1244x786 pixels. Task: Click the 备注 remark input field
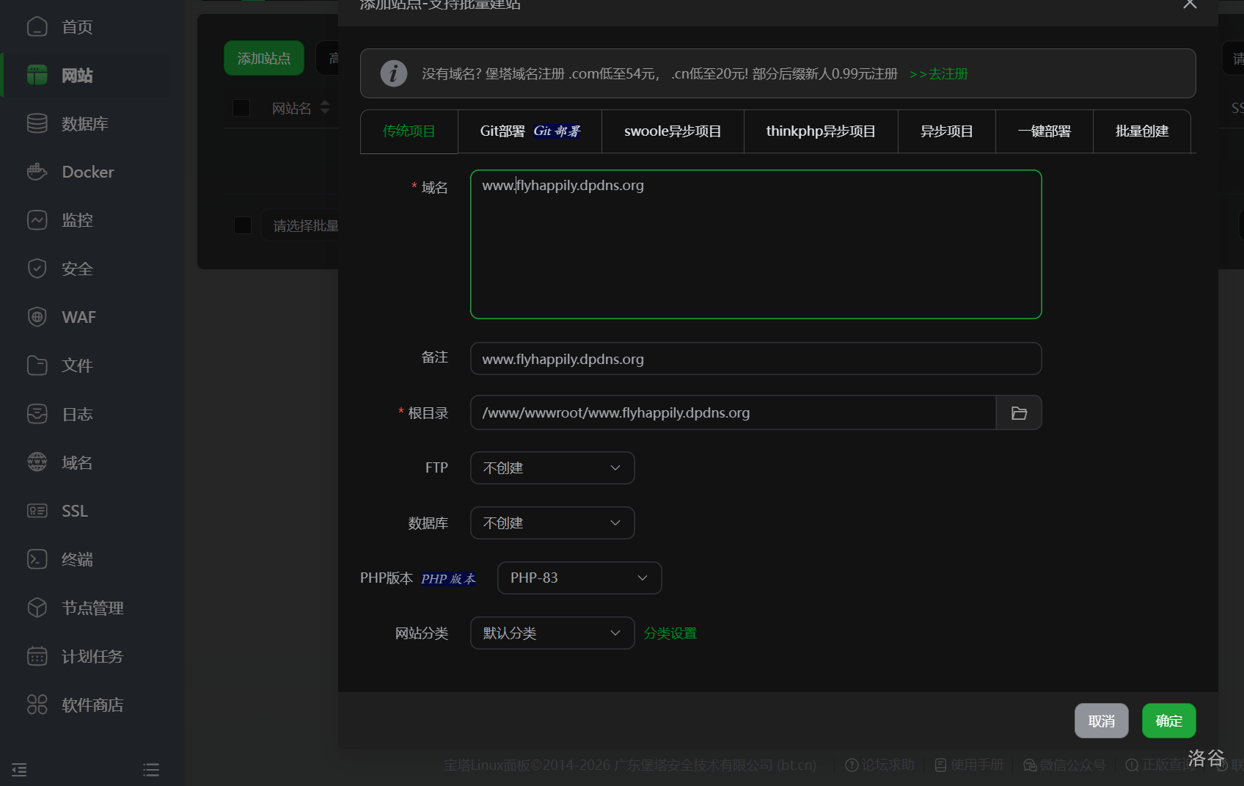tap(755, 359)
